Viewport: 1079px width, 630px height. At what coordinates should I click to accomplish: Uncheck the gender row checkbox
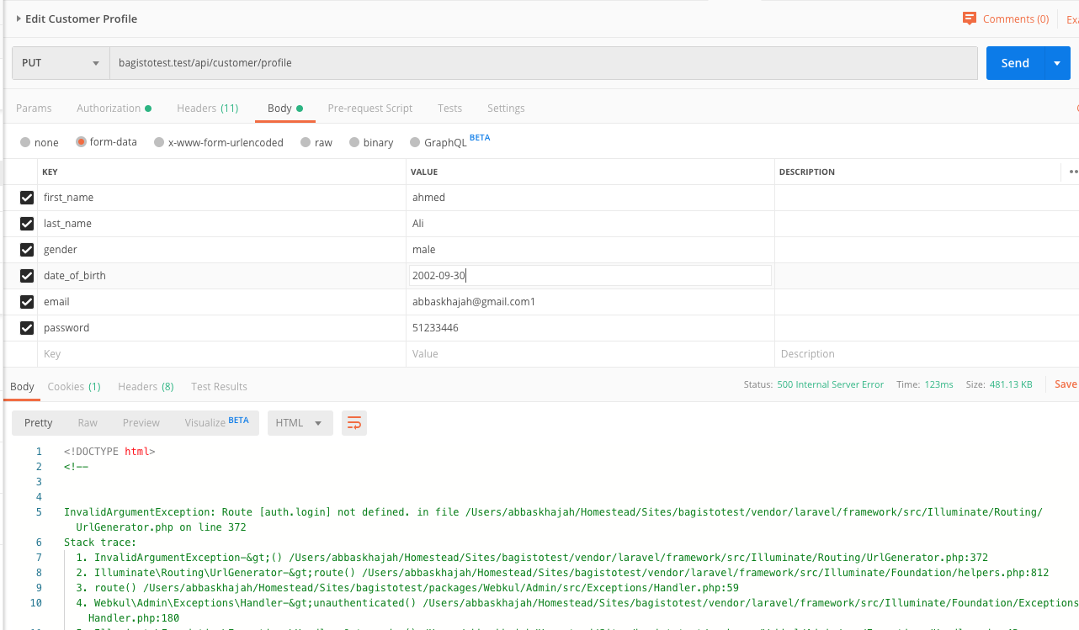[27, 250]
